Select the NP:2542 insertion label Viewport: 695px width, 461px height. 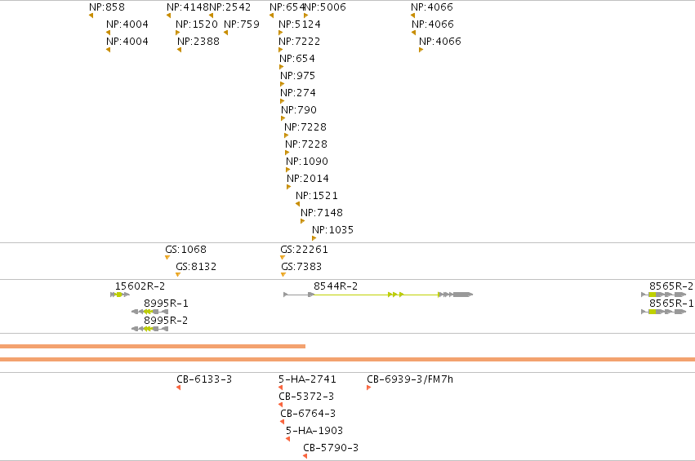pyautogui.click(x=229, y=7)
